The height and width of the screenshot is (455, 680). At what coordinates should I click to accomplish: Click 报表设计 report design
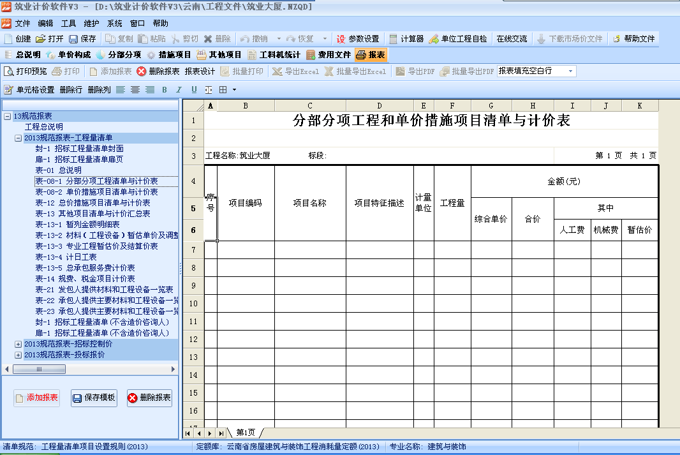pyautogui.click(x=200, y=71)
